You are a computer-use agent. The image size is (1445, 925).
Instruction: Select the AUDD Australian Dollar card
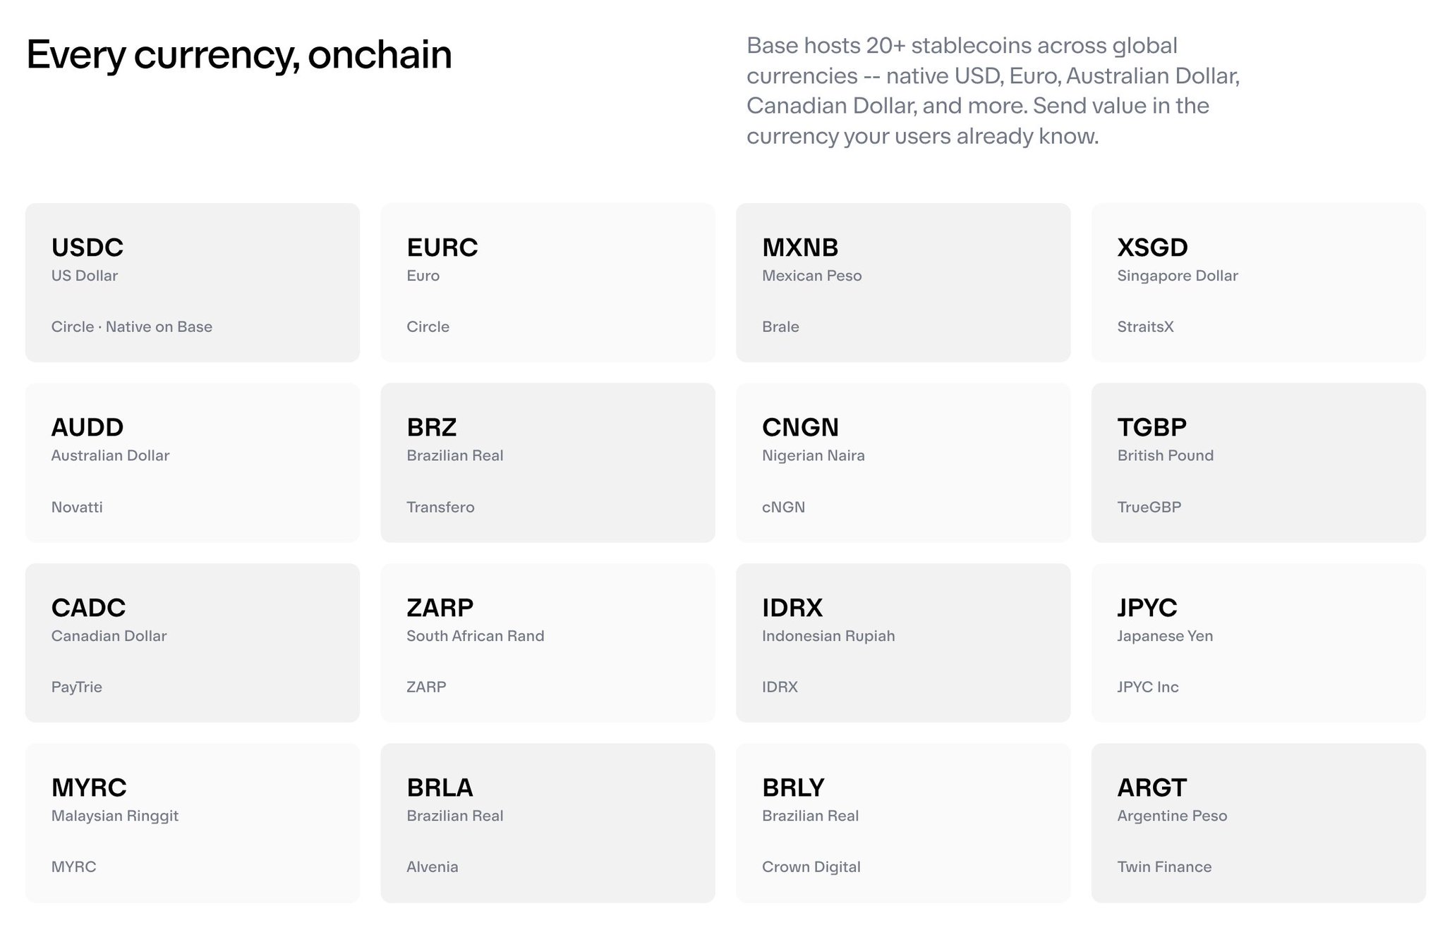point(192,462)
